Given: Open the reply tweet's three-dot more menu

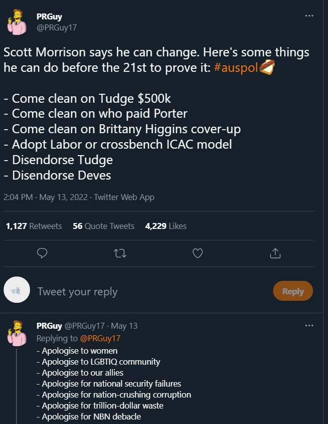Looking at the screenshot, I should [x=309, y=326].
